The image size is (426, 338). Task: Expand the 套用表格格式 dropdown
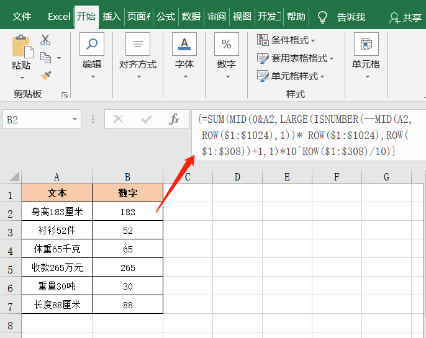click(x=296, y=58)
